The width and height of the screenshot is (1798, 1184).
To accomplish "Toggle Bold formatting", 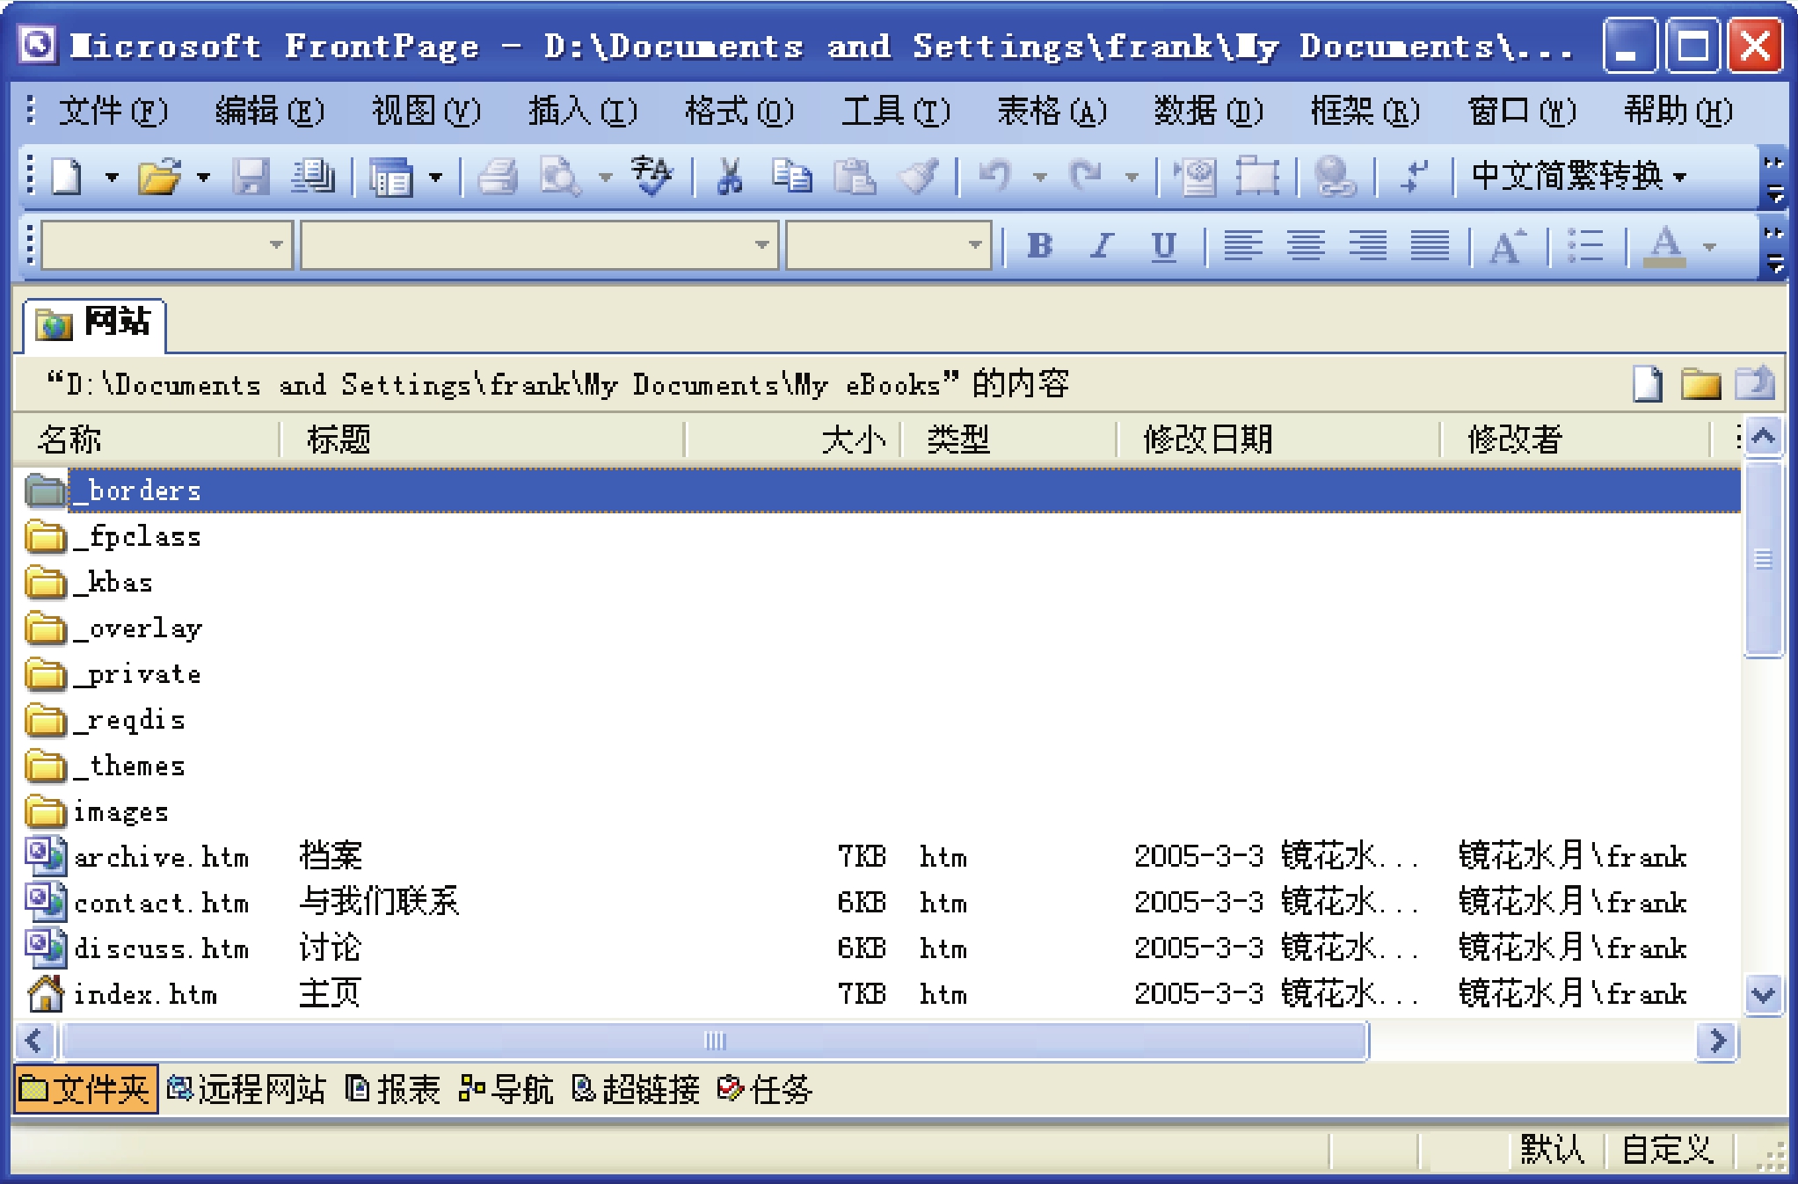I will coord(1040,246).
